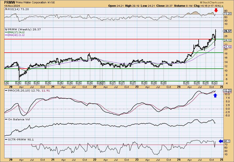
Task: Click the PRMW (Weekly) 28.37 legend
Action: [x=24, y=30]
